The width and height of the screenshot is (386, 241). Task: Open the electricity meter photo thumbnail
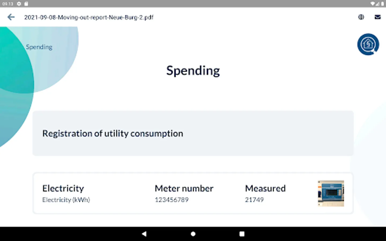tap(331, 193)
